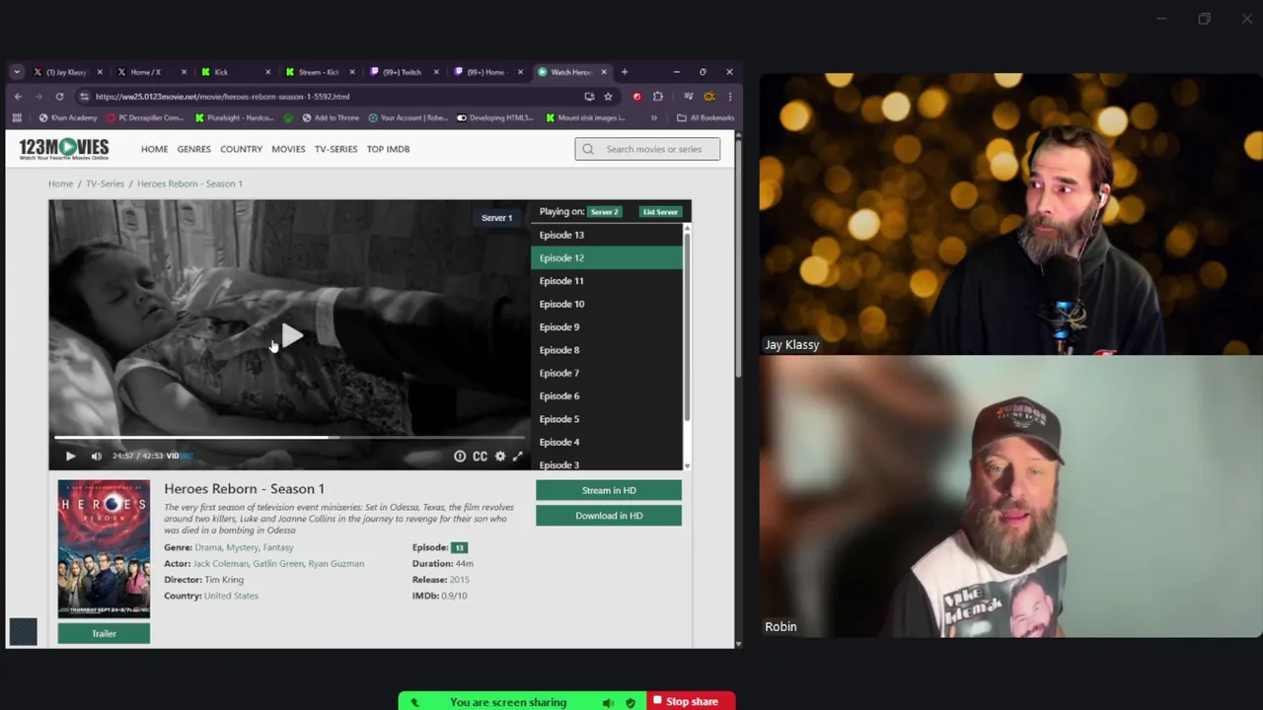Select Episode 10 from the list
Screen dimensions: 1263x710
[607, 304]
